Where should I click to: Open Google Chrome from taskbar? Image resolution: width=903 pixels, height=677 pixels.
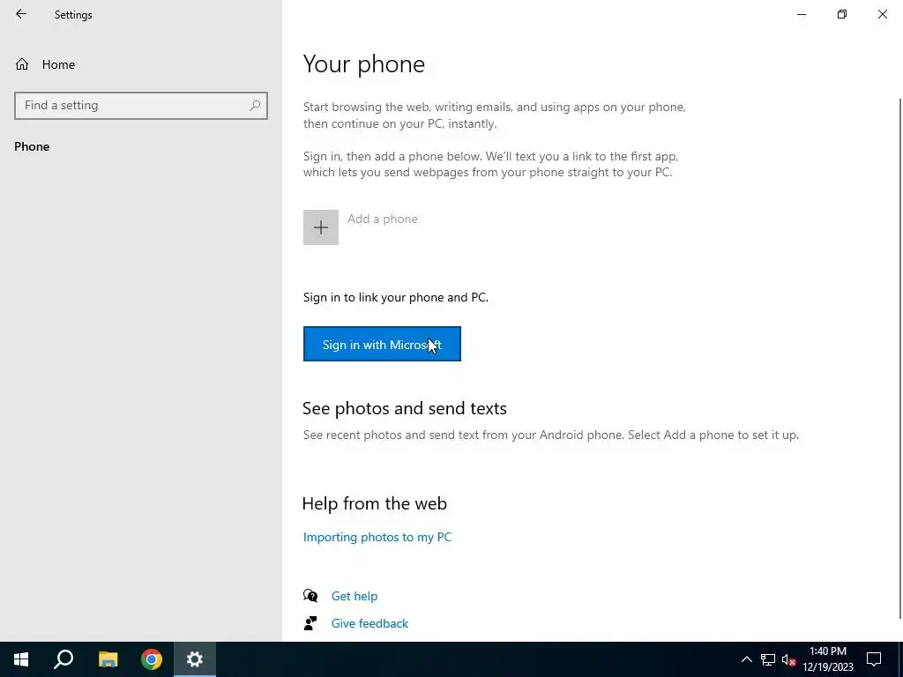(x=152, y=659)
